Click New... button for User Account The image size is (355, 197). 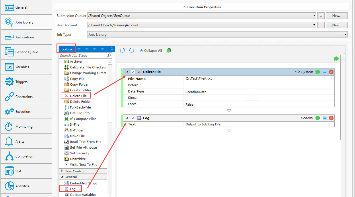click(x=336, y=25)
